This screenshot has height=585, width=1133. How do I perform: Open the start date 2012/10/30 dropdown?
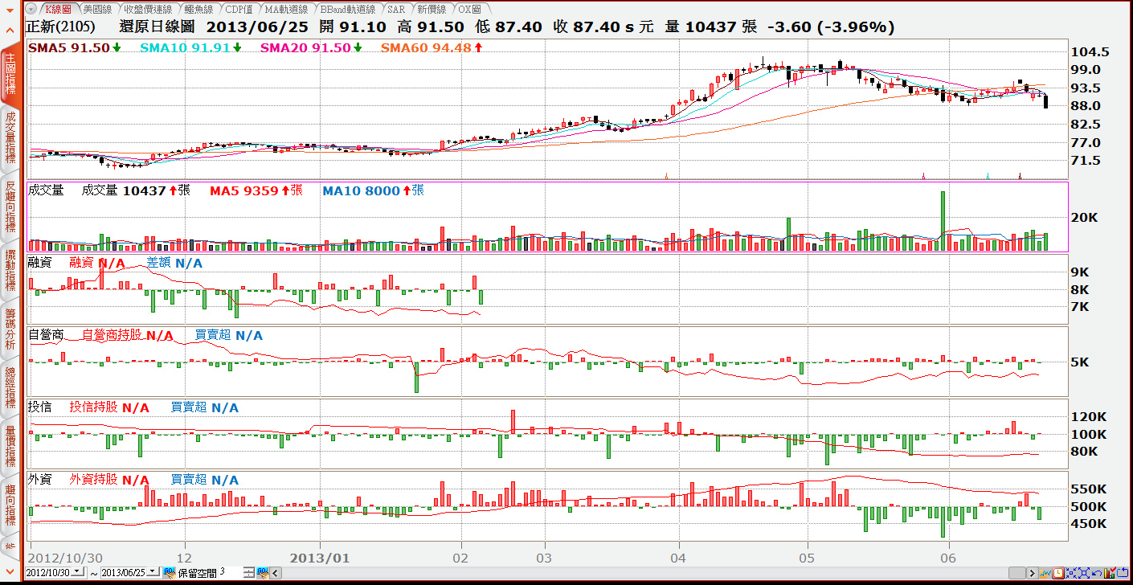[x=79, y=572]
